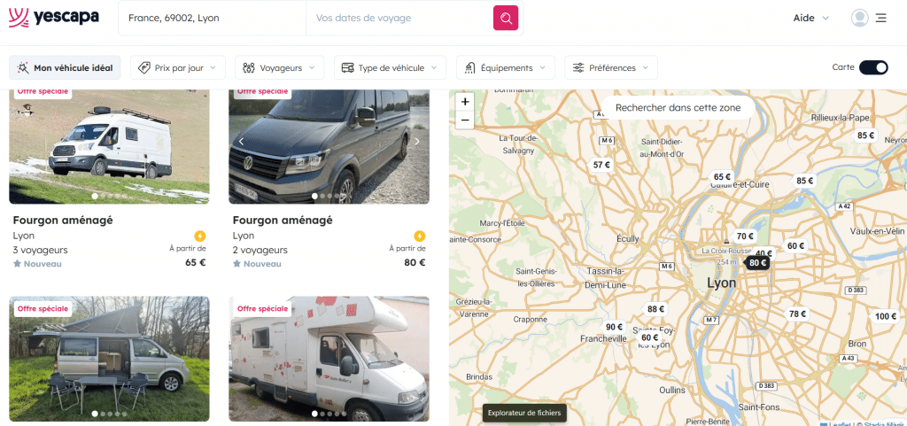This screenshot has width=907, height=426.
Task: Show next photo of VW van
Action: coord(416,141)
